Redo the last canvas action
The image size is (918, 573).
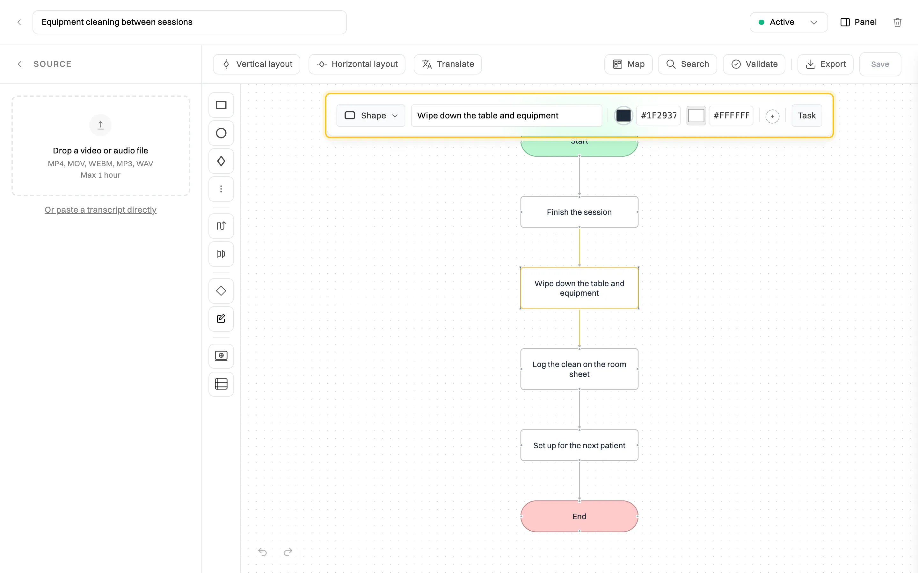tap(288, 552)
